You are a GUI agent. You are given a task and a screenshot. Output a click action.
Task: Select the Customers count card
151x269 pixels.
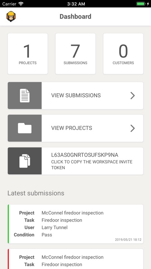tap(123, 54)
